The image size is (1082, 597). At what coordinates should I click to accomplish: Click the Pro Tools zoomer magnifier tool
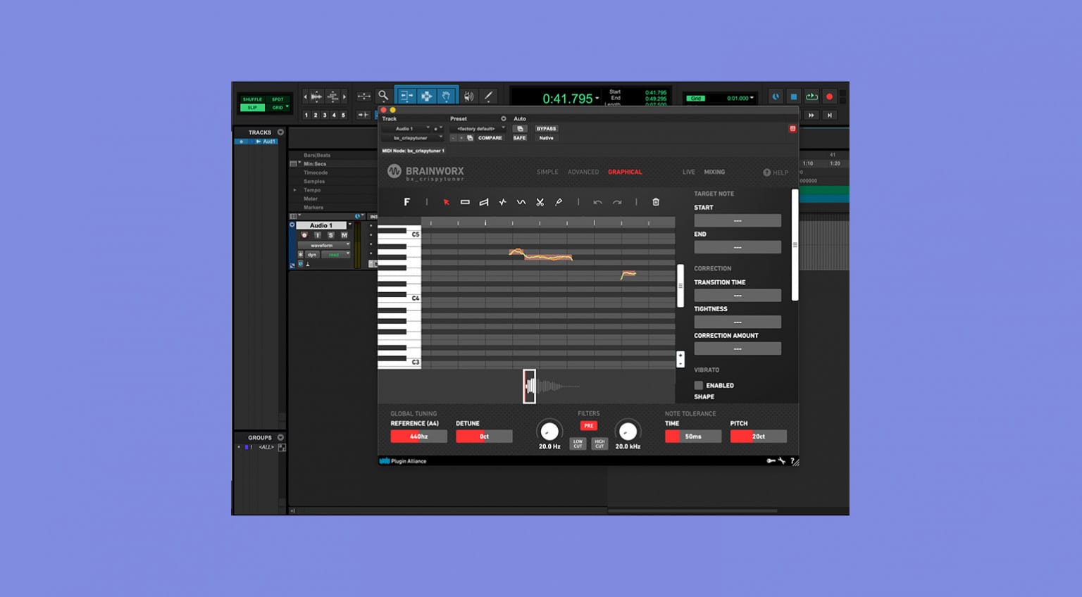click(x=383, y=96)
